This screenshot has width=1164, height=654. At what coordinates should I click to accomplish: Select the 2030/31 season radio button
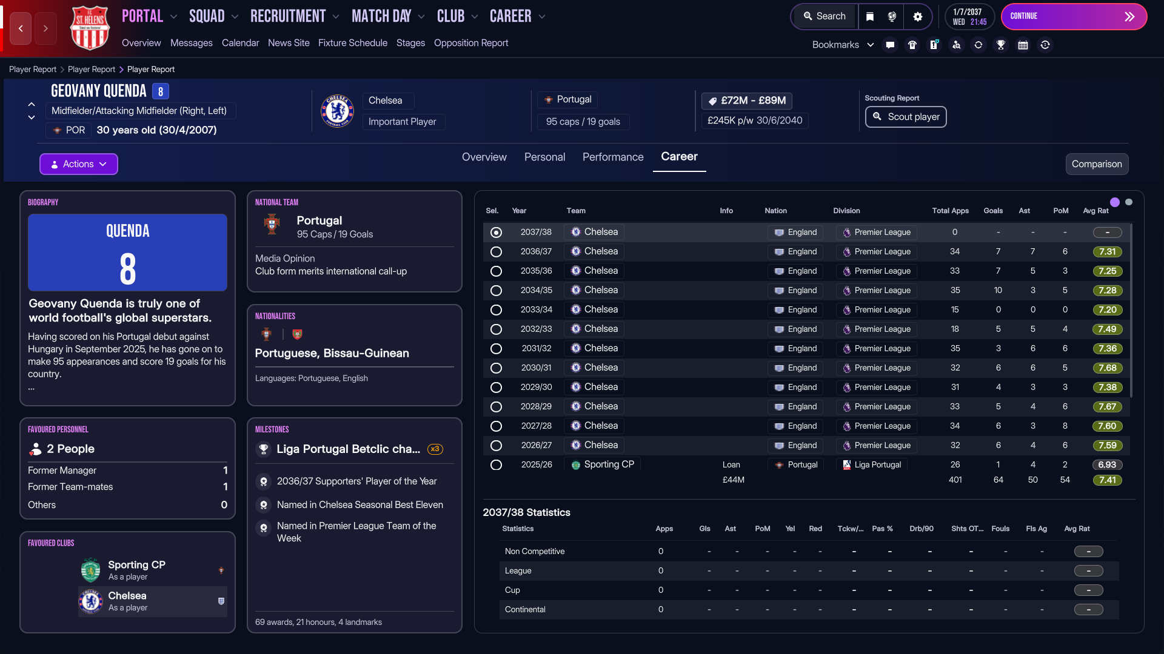(x=496, y=368)
